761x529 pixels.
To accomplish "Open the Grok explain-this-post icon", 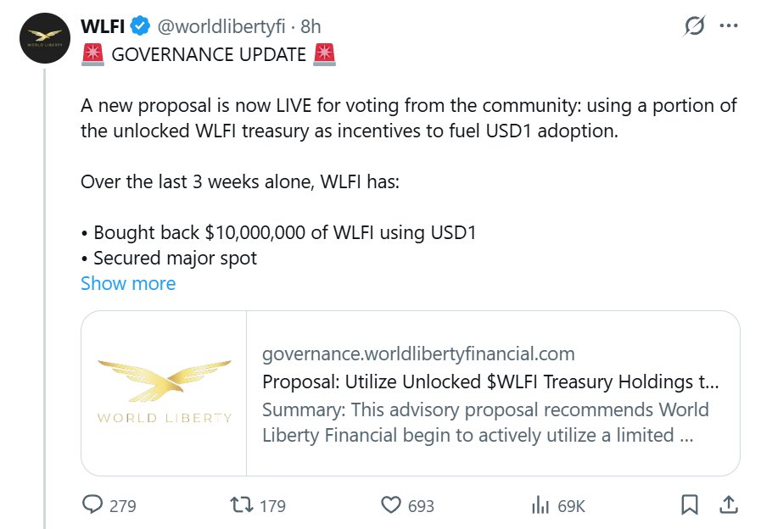I will pos(694,27).
